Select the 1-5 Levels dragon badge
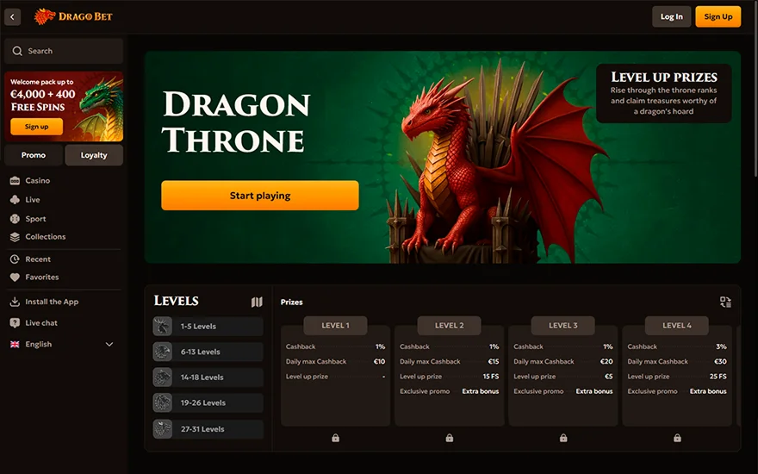This screenshot has height=474, width=758. [x=163, y=327]
